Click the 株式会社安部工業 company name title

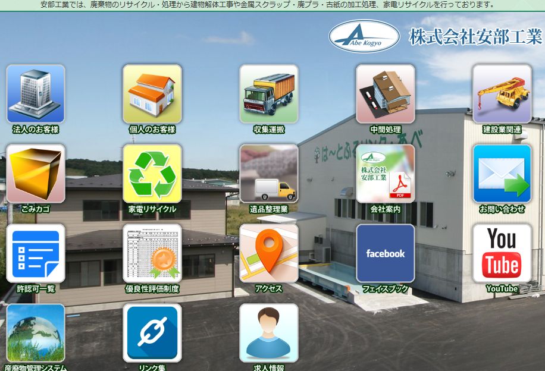(x=475, y=36)
